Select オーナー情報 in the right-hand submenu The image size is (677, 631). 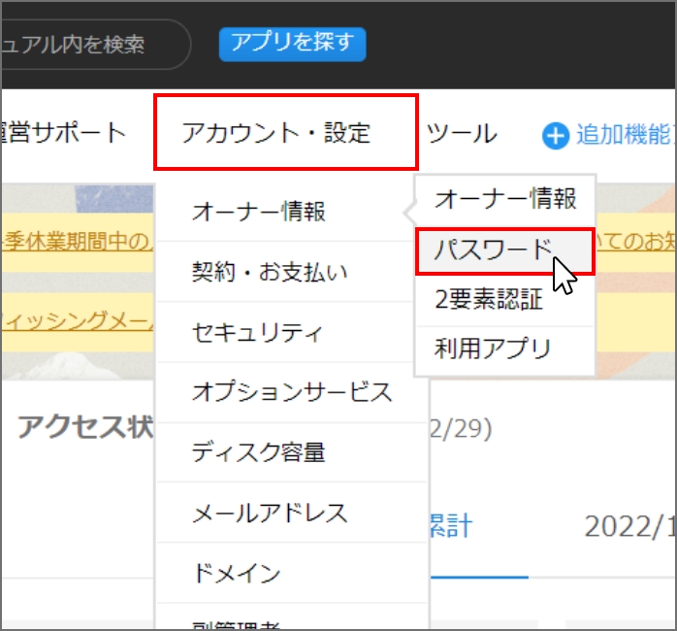pyautogui.click(x=505, y=199)
